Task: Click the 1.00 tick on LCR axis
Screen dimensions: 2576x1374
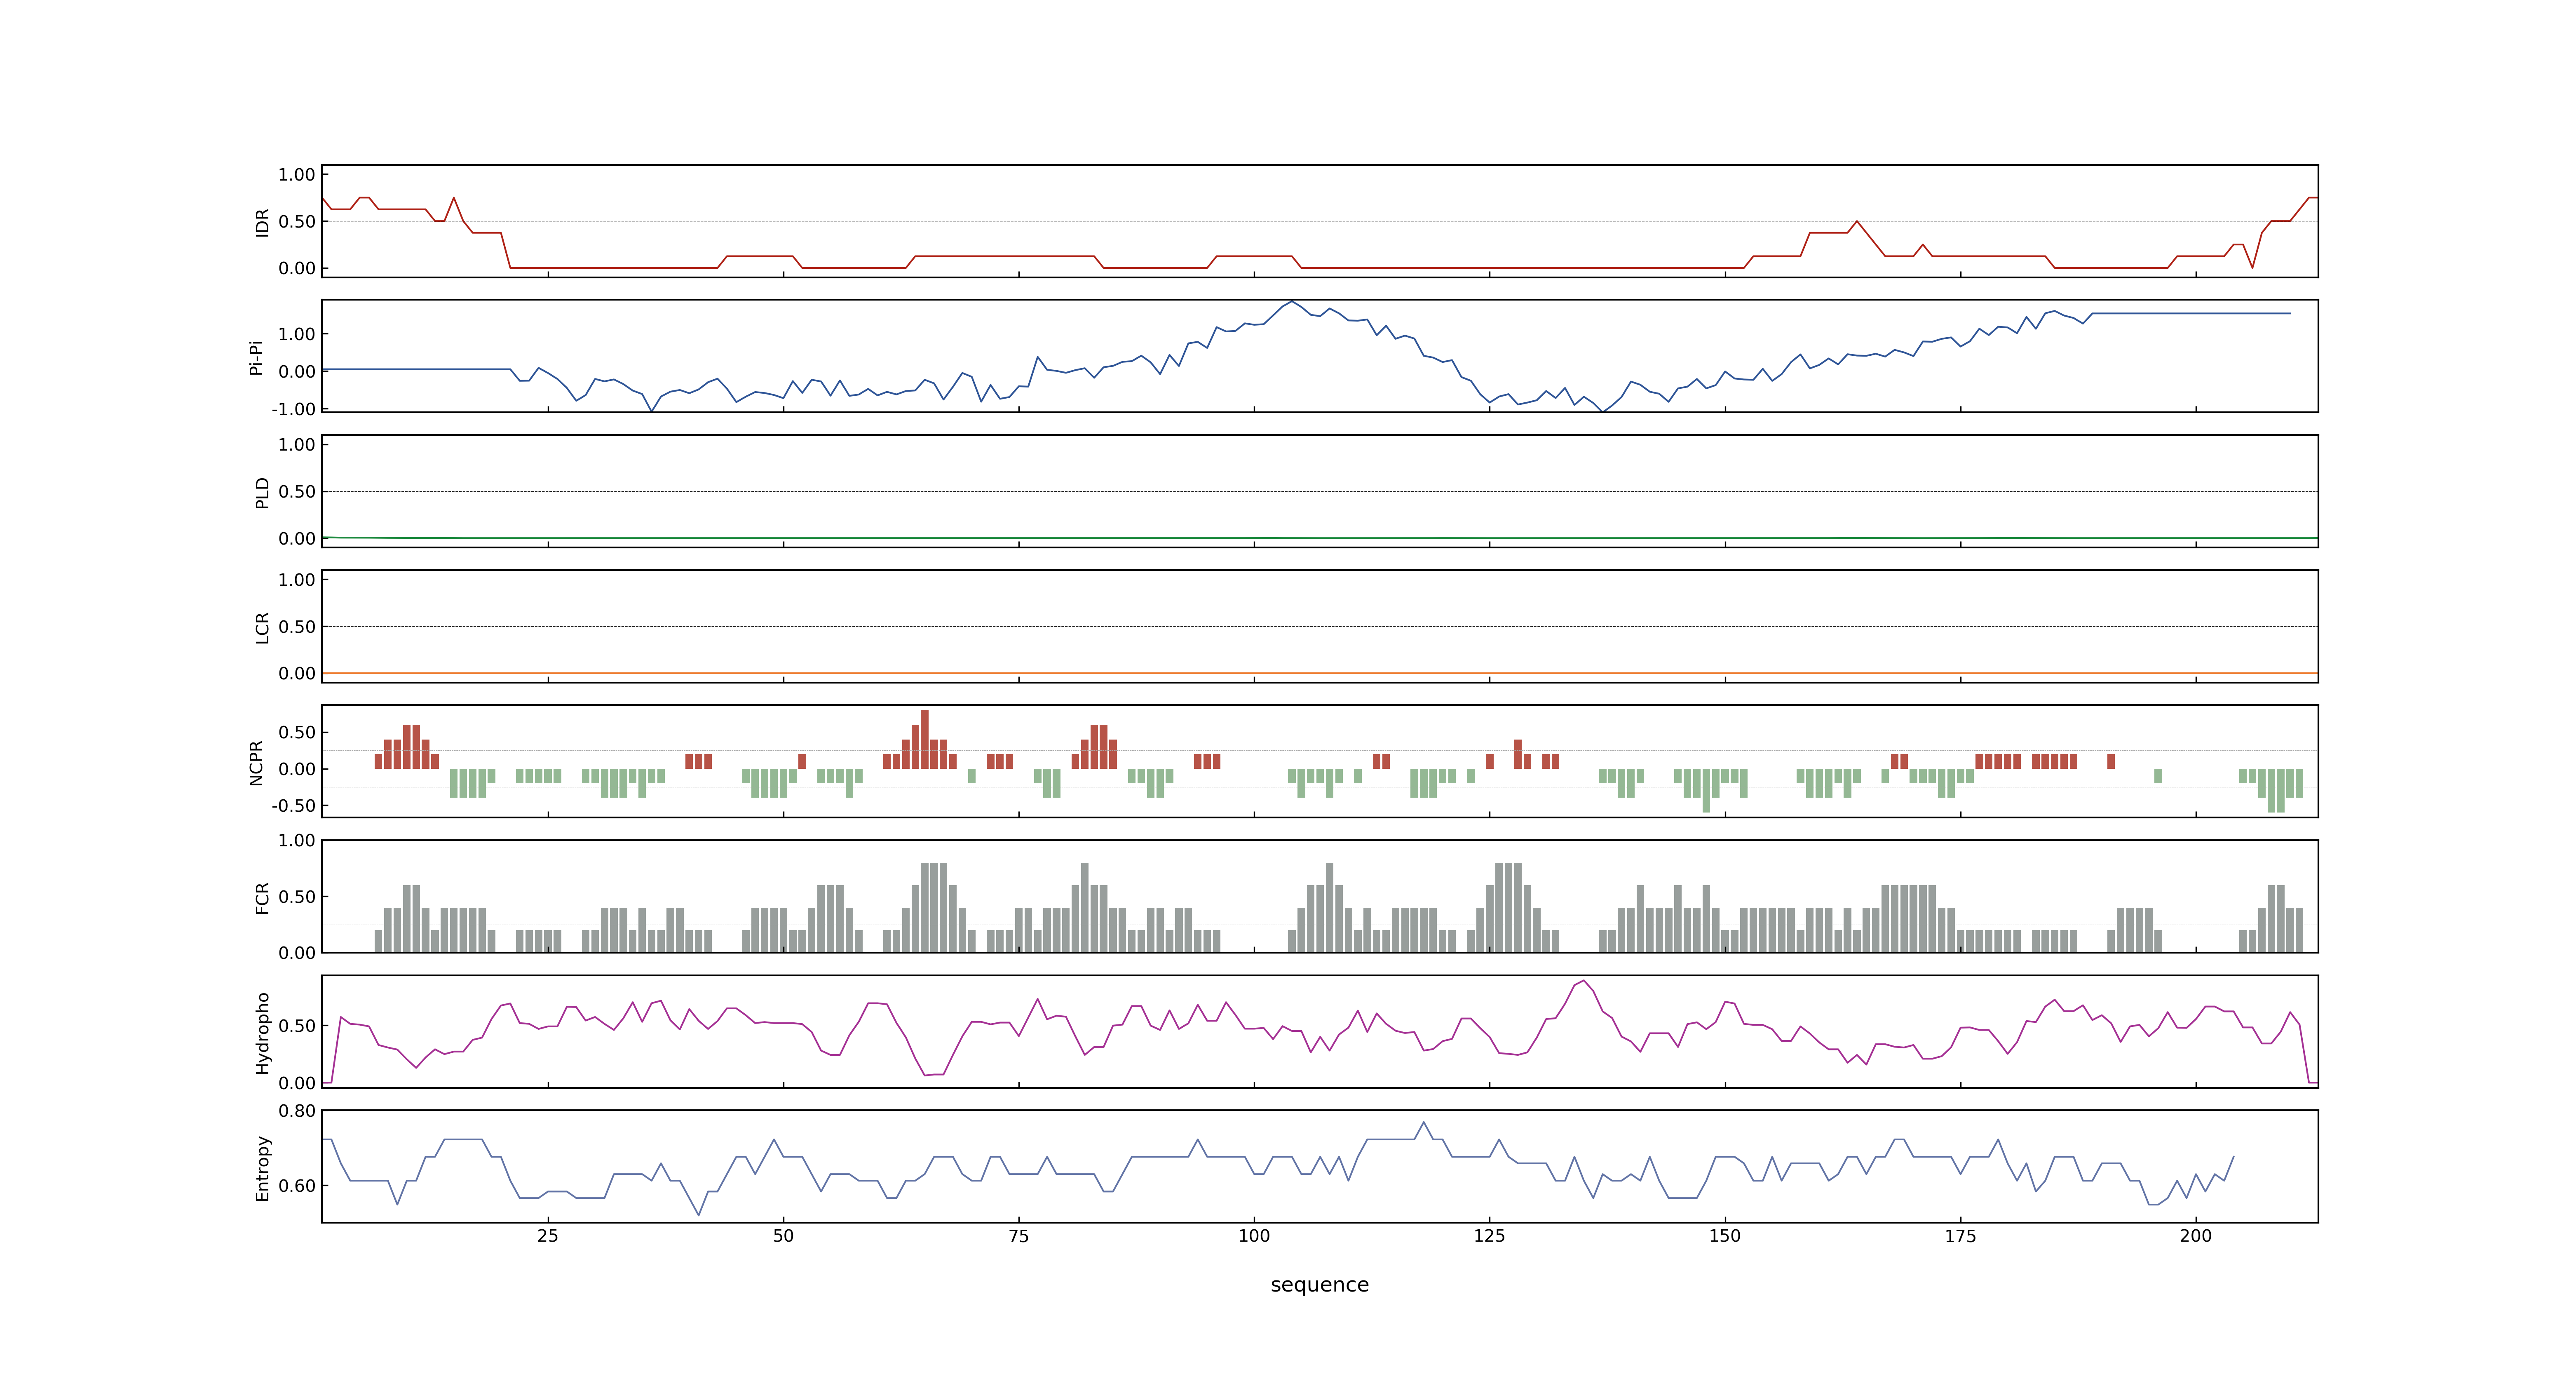Action: click(x=297, y=580)
